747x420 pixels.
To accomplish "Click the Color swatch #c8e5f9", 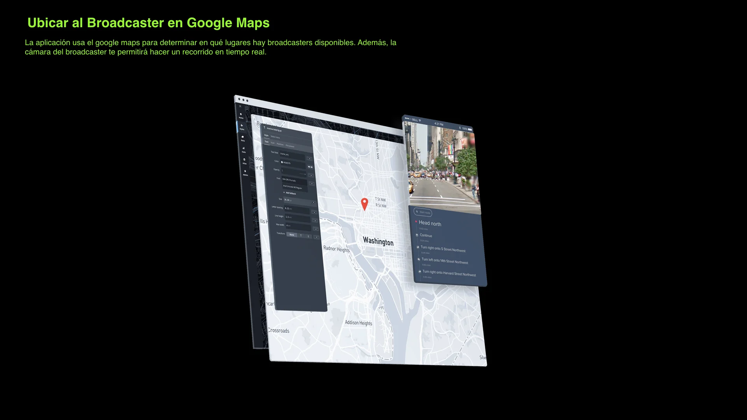I will click(x=282, y=162).
